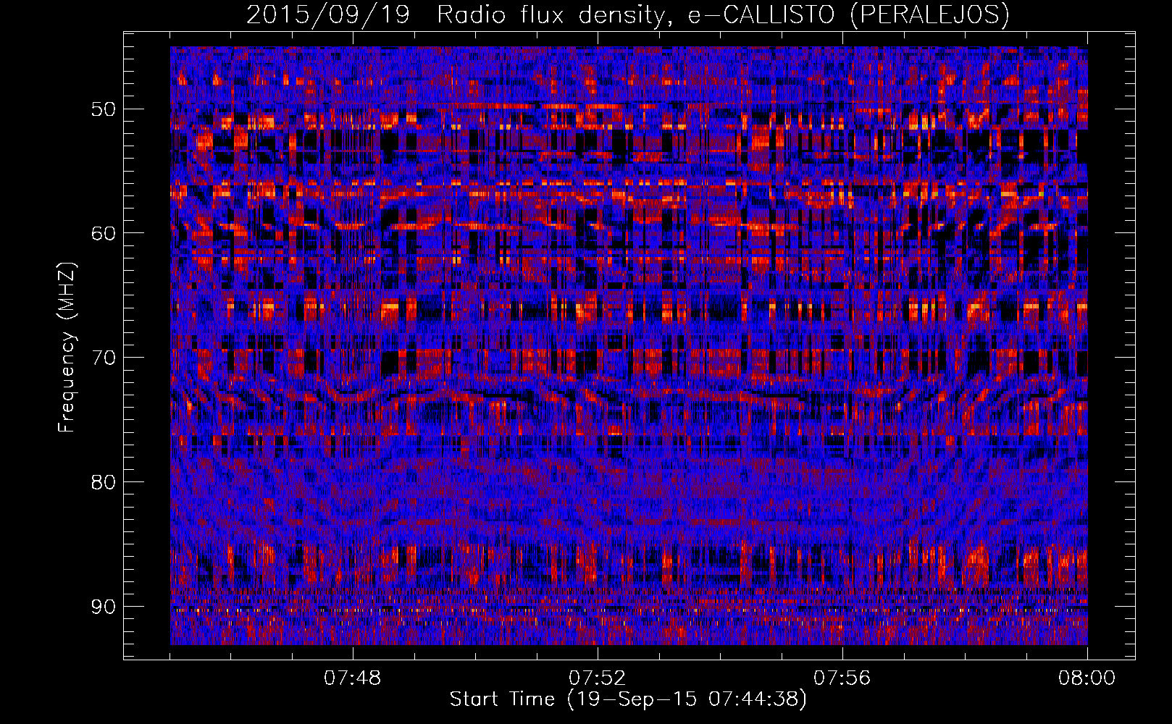The image size is (1172, 724).
Task: Click the frequency tick label "50"
Action: point(103,109)
